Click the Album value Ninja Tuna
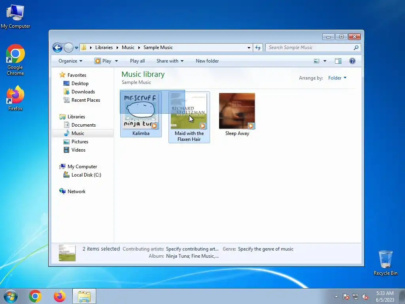This screenshot has height=304, width=405. [192, 256]
